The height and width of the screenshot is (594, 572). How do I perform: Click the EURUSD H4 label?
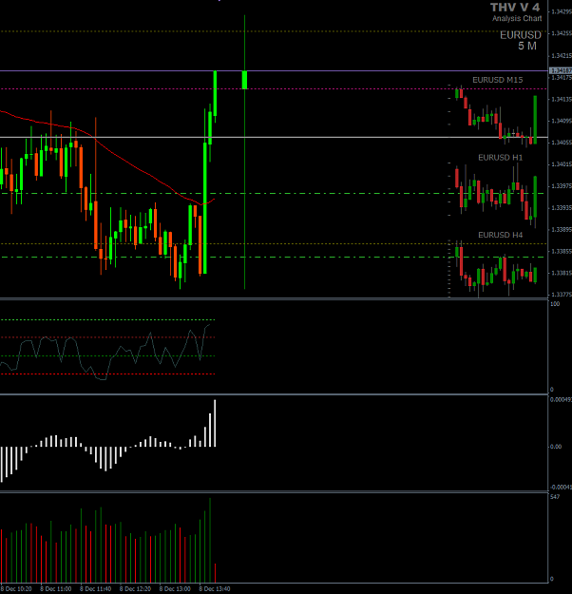pyautogui.click(x=500, y=236)
